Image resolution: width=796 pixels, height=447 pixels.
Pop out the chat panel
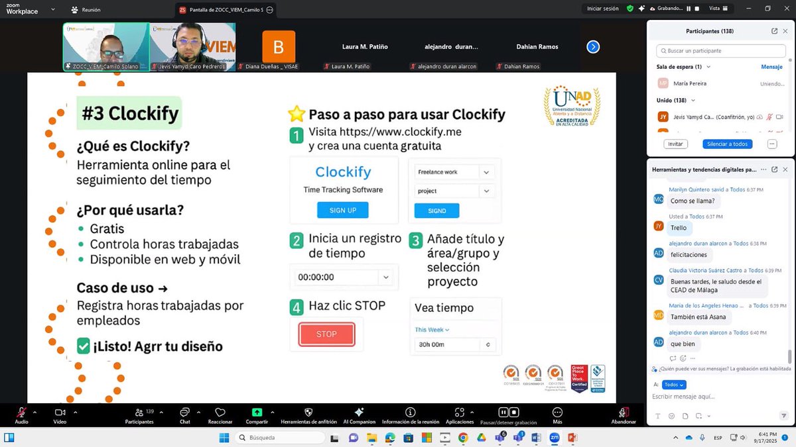pos(774,170)
